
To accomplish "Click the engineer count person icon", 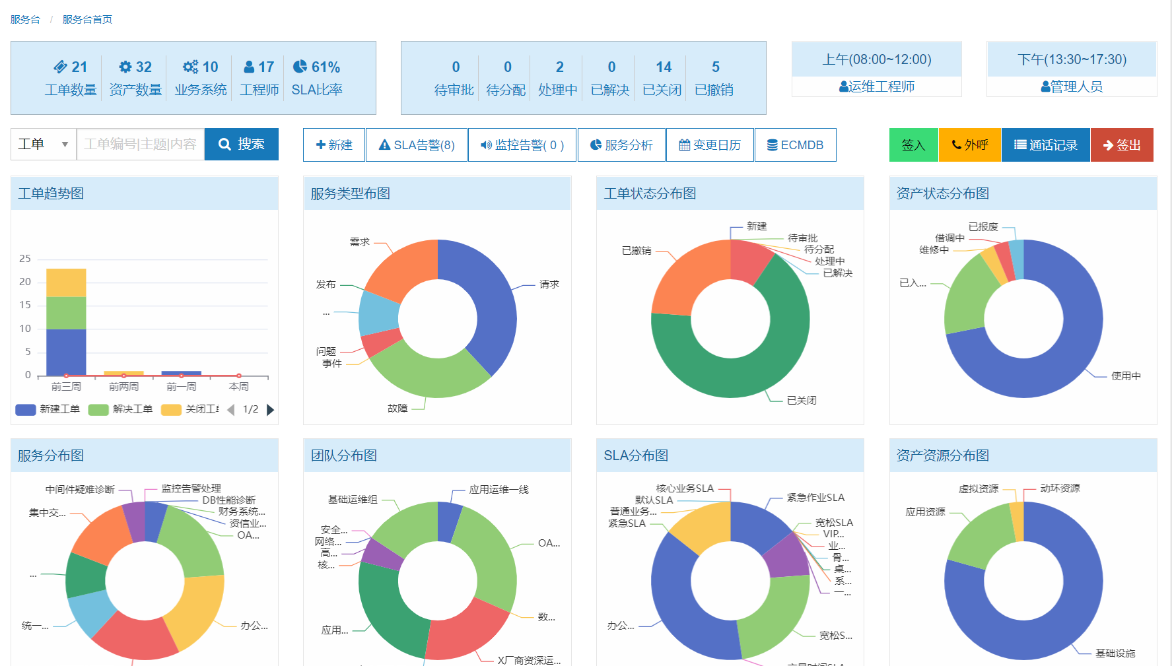I will tap(249, 67).
